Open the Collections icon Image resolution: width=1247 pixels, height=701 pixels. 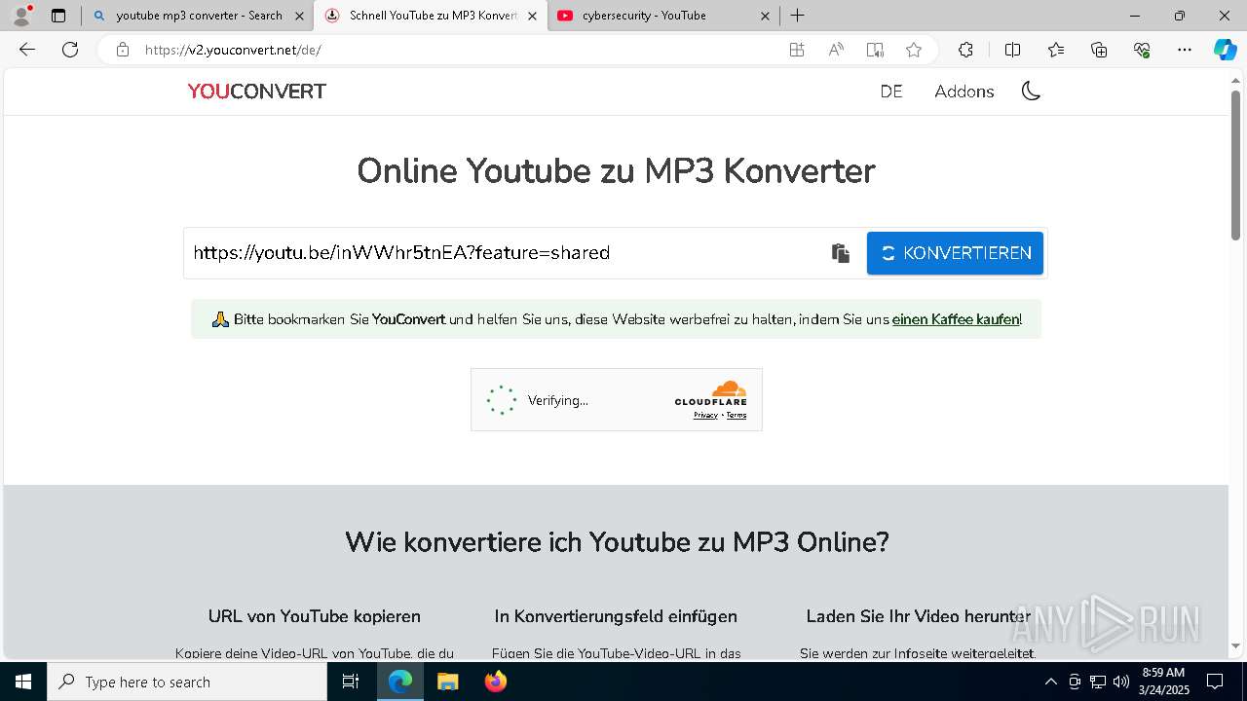click(x=1099, y=50)
